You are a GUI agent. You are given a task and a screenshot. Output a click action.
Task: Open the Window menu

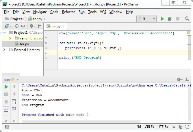[116, 12]
